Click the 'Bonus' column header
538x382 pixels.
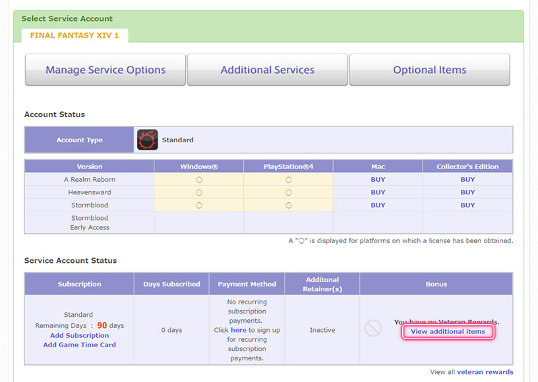436,284
